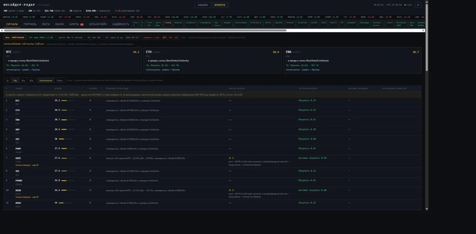This screenshot has height=234, width=476.
Task: Click the BTC dom 59% chip
Action: point(94,38)
